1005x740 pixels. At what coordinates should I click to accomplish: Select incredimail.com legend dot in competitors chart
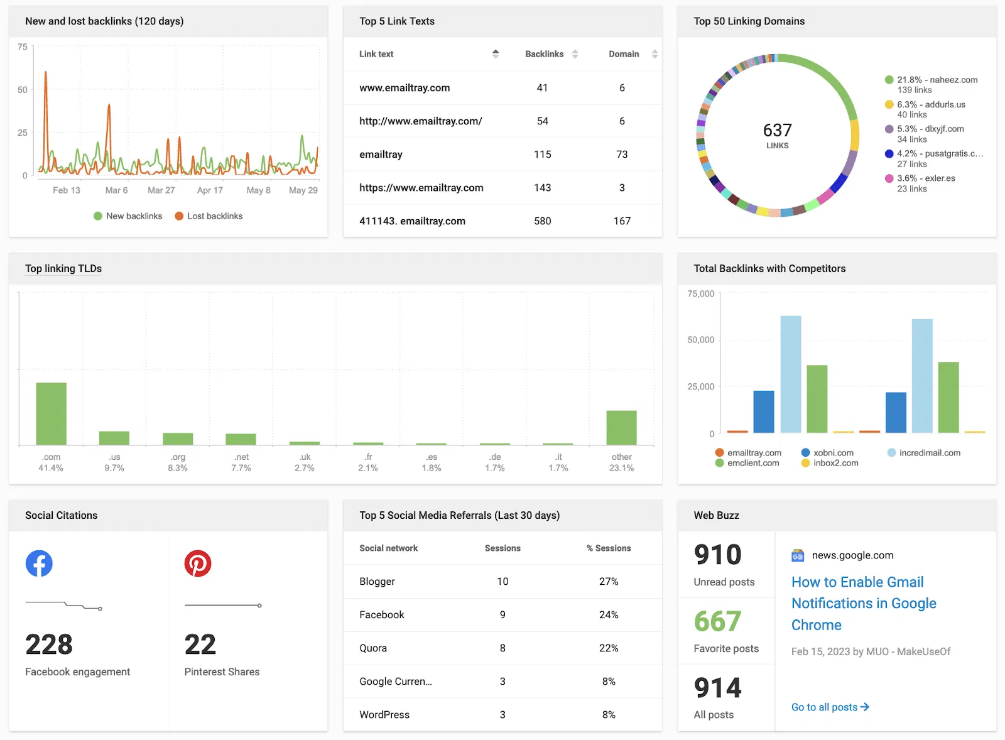pyautogui.click(x=891, y=452)
